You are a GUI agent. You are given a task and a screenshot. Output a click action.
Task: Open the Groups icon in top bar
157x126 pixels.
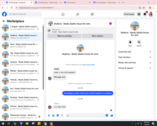click(x=92, y=14)
